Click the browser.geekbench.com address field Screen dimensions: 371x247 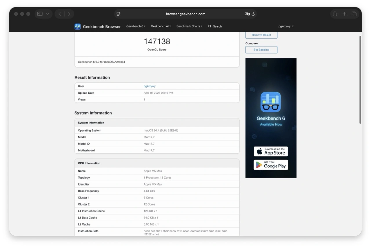[185, 14]
